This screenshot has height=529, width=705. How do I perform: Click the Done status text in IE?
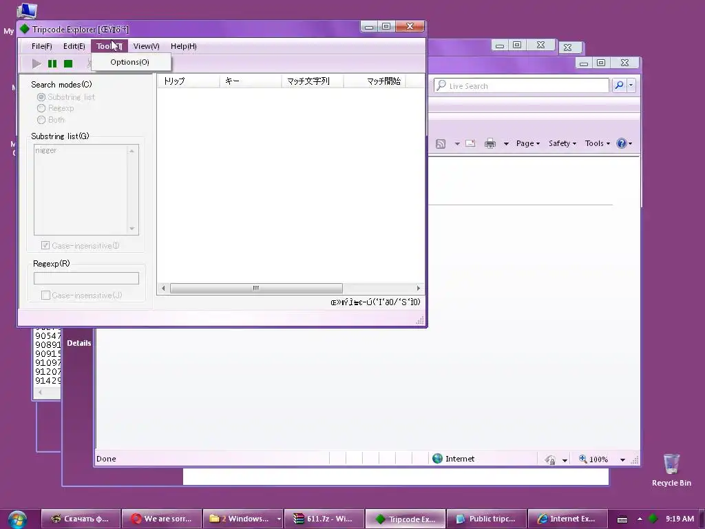[x=106, y=459]
